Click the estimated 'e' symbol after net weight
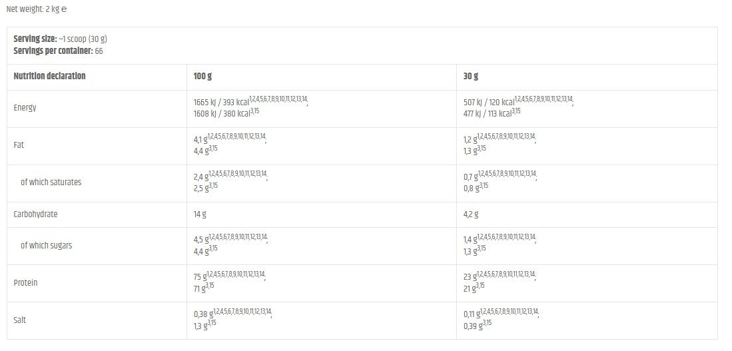732x351 pixels. [64, 10]
